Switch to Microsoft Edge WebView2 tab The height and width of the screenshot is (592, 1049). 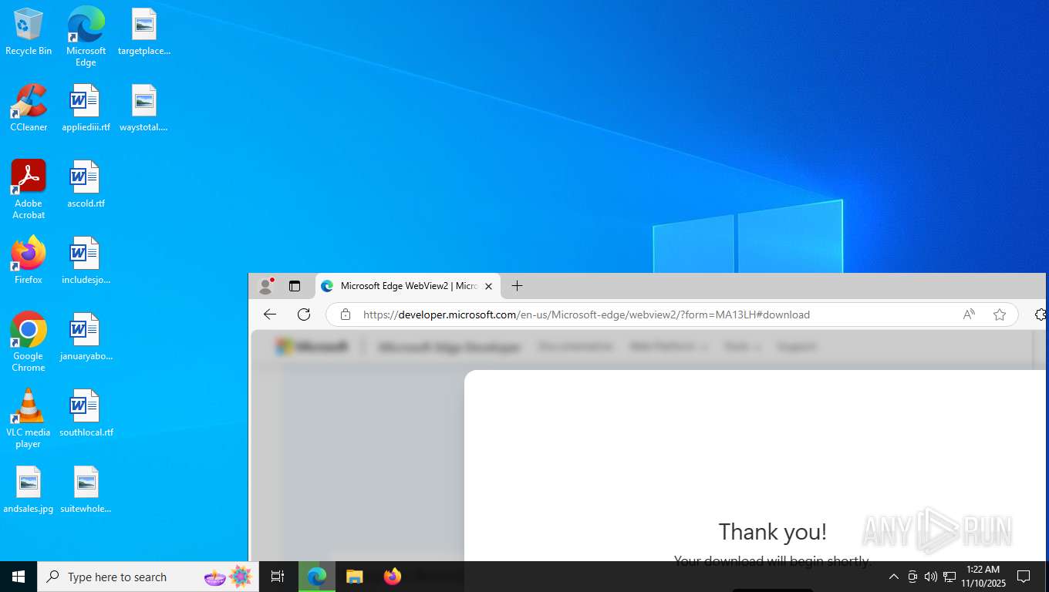pos(408,286)
